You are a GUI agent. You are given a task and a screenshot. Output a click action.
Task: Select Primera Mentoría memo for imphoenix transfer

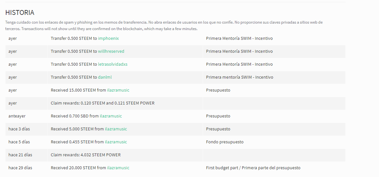[x=239, y=39]
